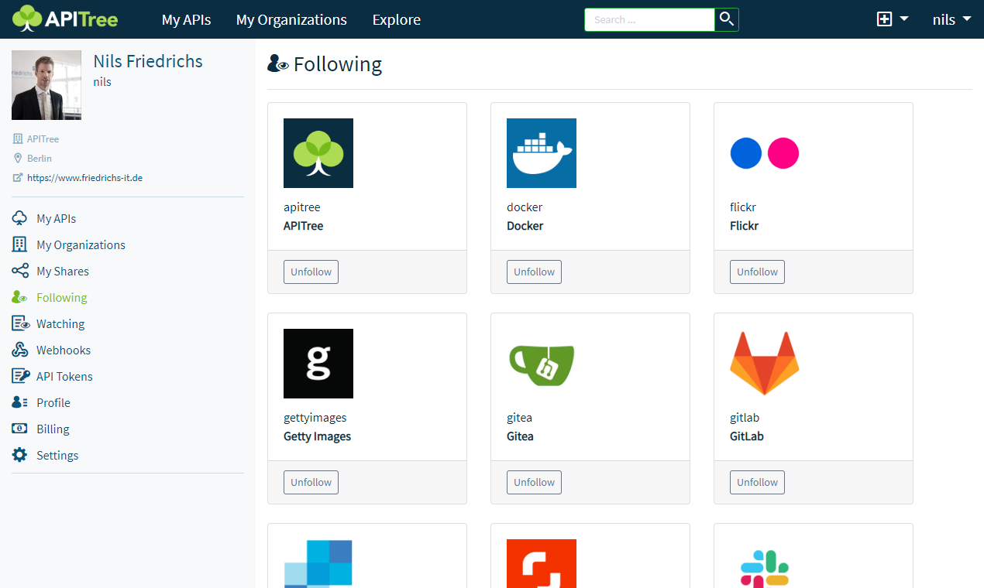Click the GitLab fox logo
The image size is (984, 588).
[x=765, y=364]
